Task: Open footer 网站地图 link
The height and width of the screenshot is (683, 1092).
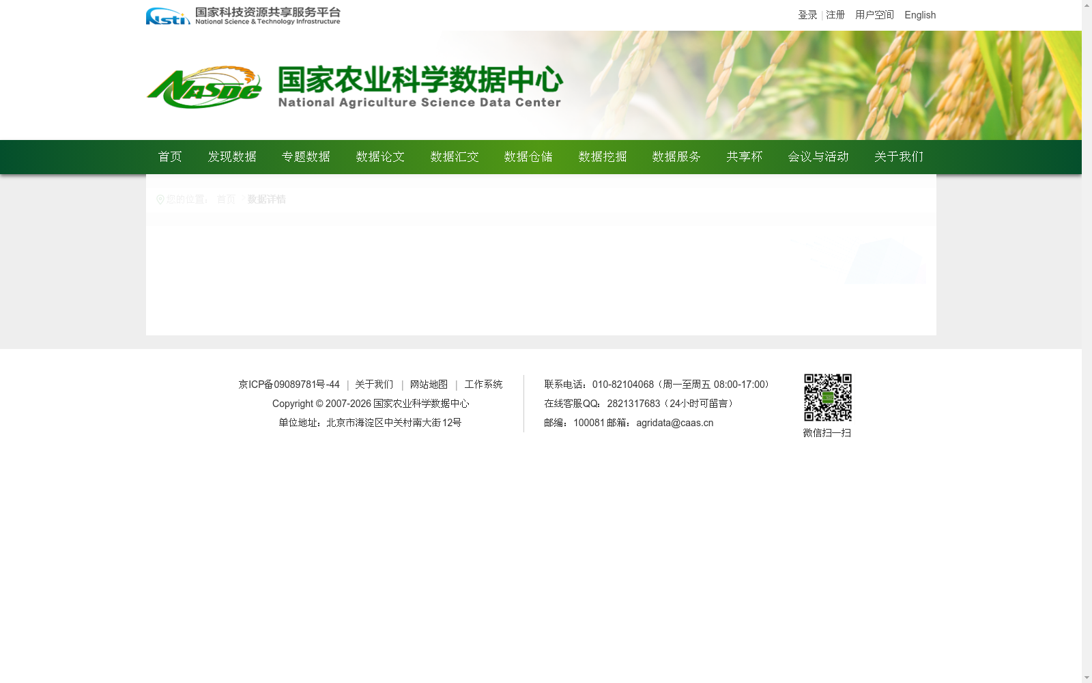Action: click(429, 385)
